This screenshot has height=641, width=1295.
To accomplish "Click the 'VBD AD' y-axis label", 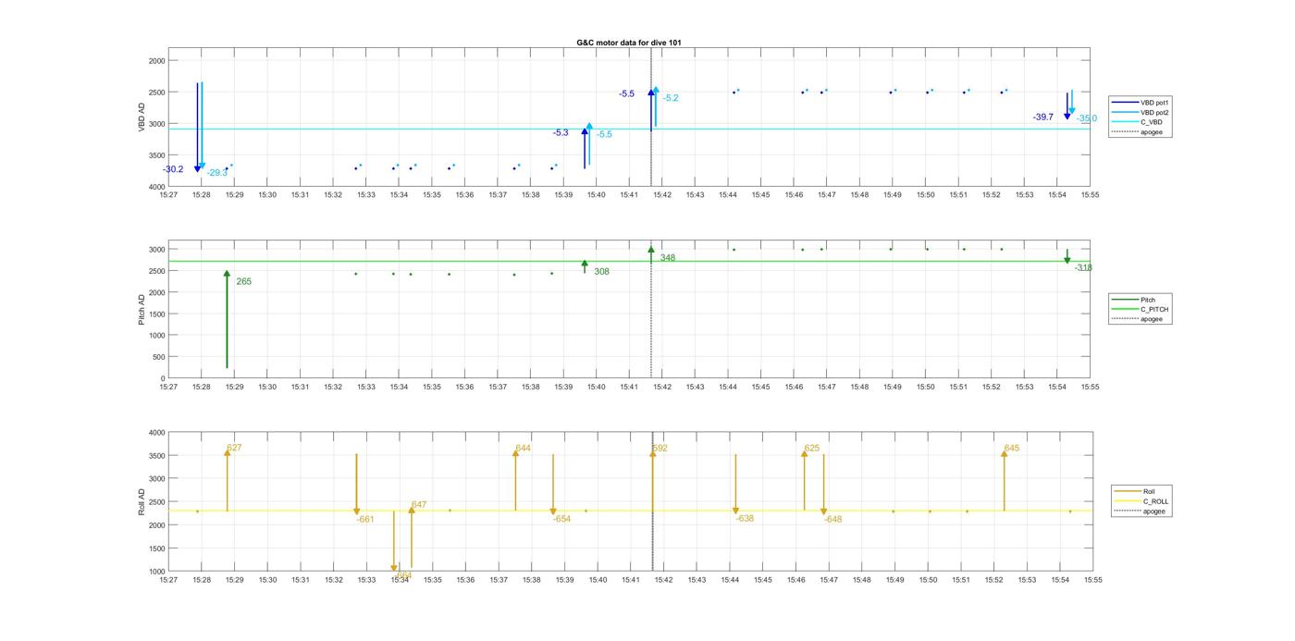I will tap(142, 117).
